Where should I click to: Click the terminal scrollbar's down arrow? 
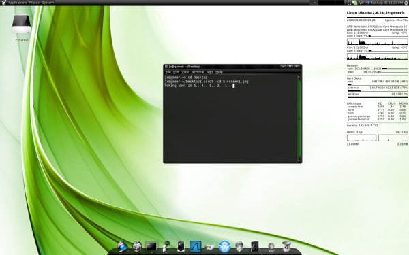pyautogui.click(x=299, y=160)
